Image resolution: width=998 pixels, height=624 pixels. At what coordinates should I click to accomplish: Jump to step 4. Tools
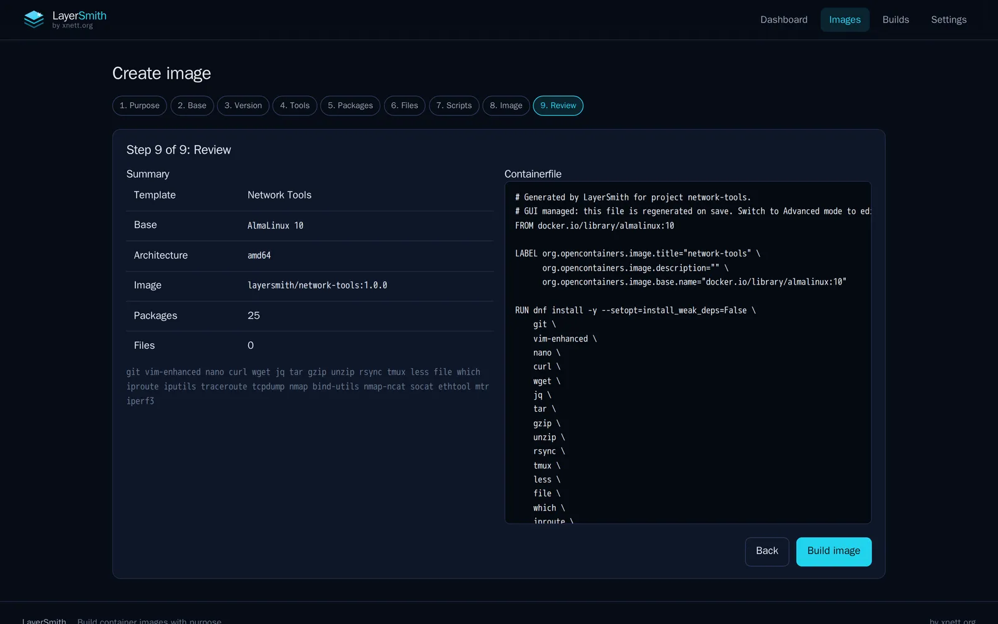(x=295, y=105)
